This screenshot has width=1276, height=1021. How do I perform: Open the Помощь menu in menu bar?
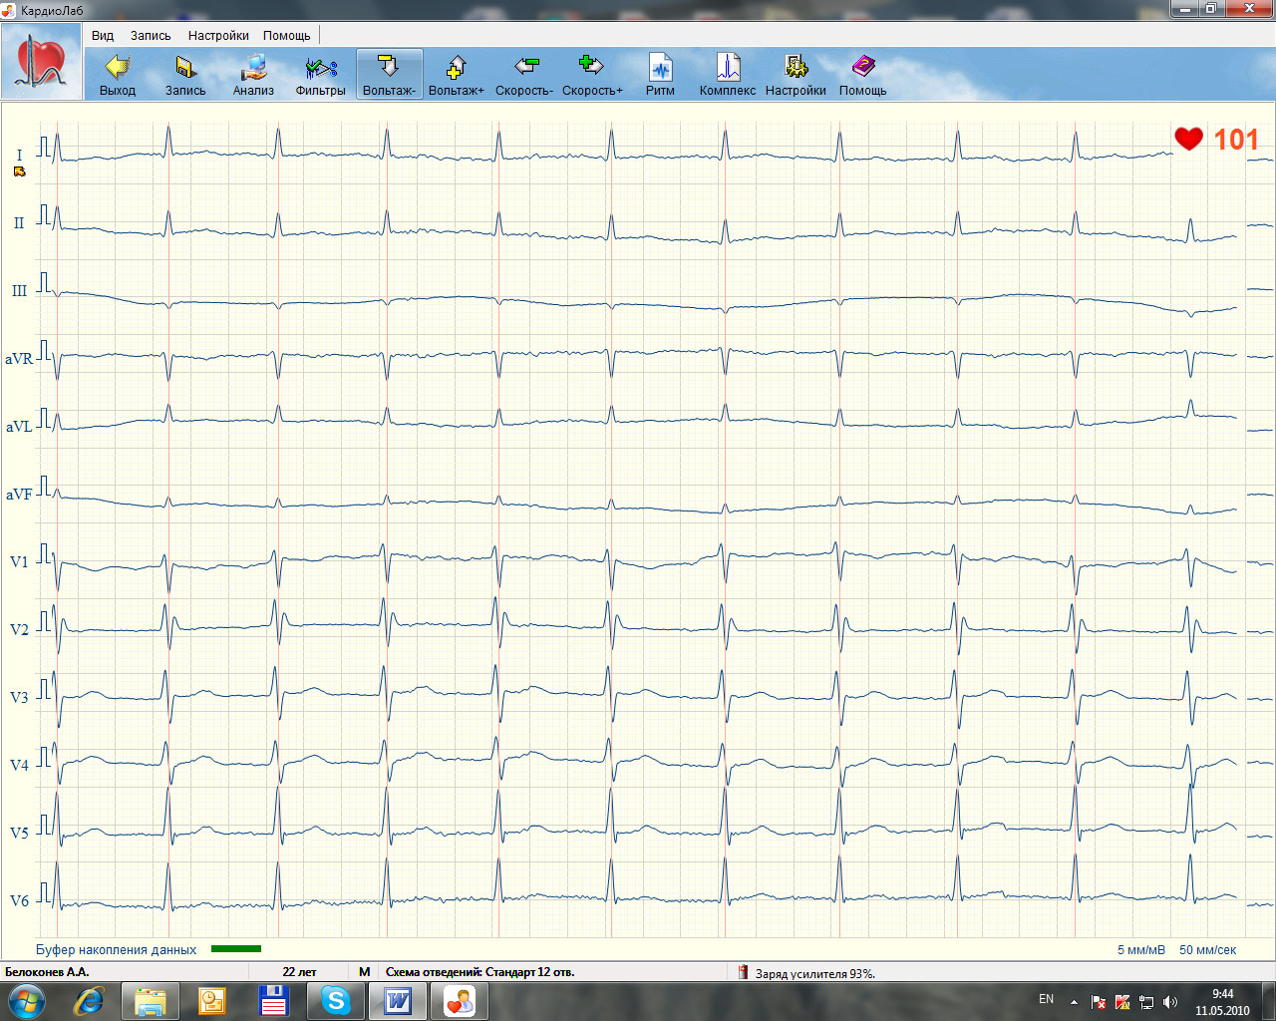click(287, 35)
